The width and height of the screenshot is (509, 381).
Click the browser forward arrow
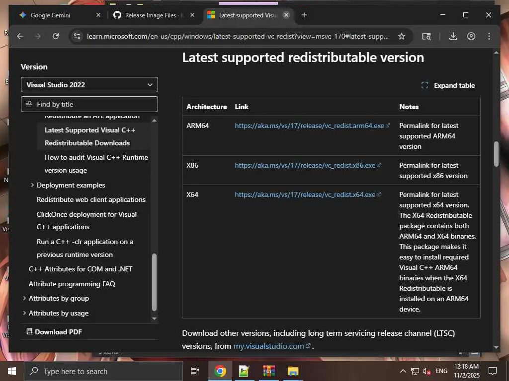38,36
